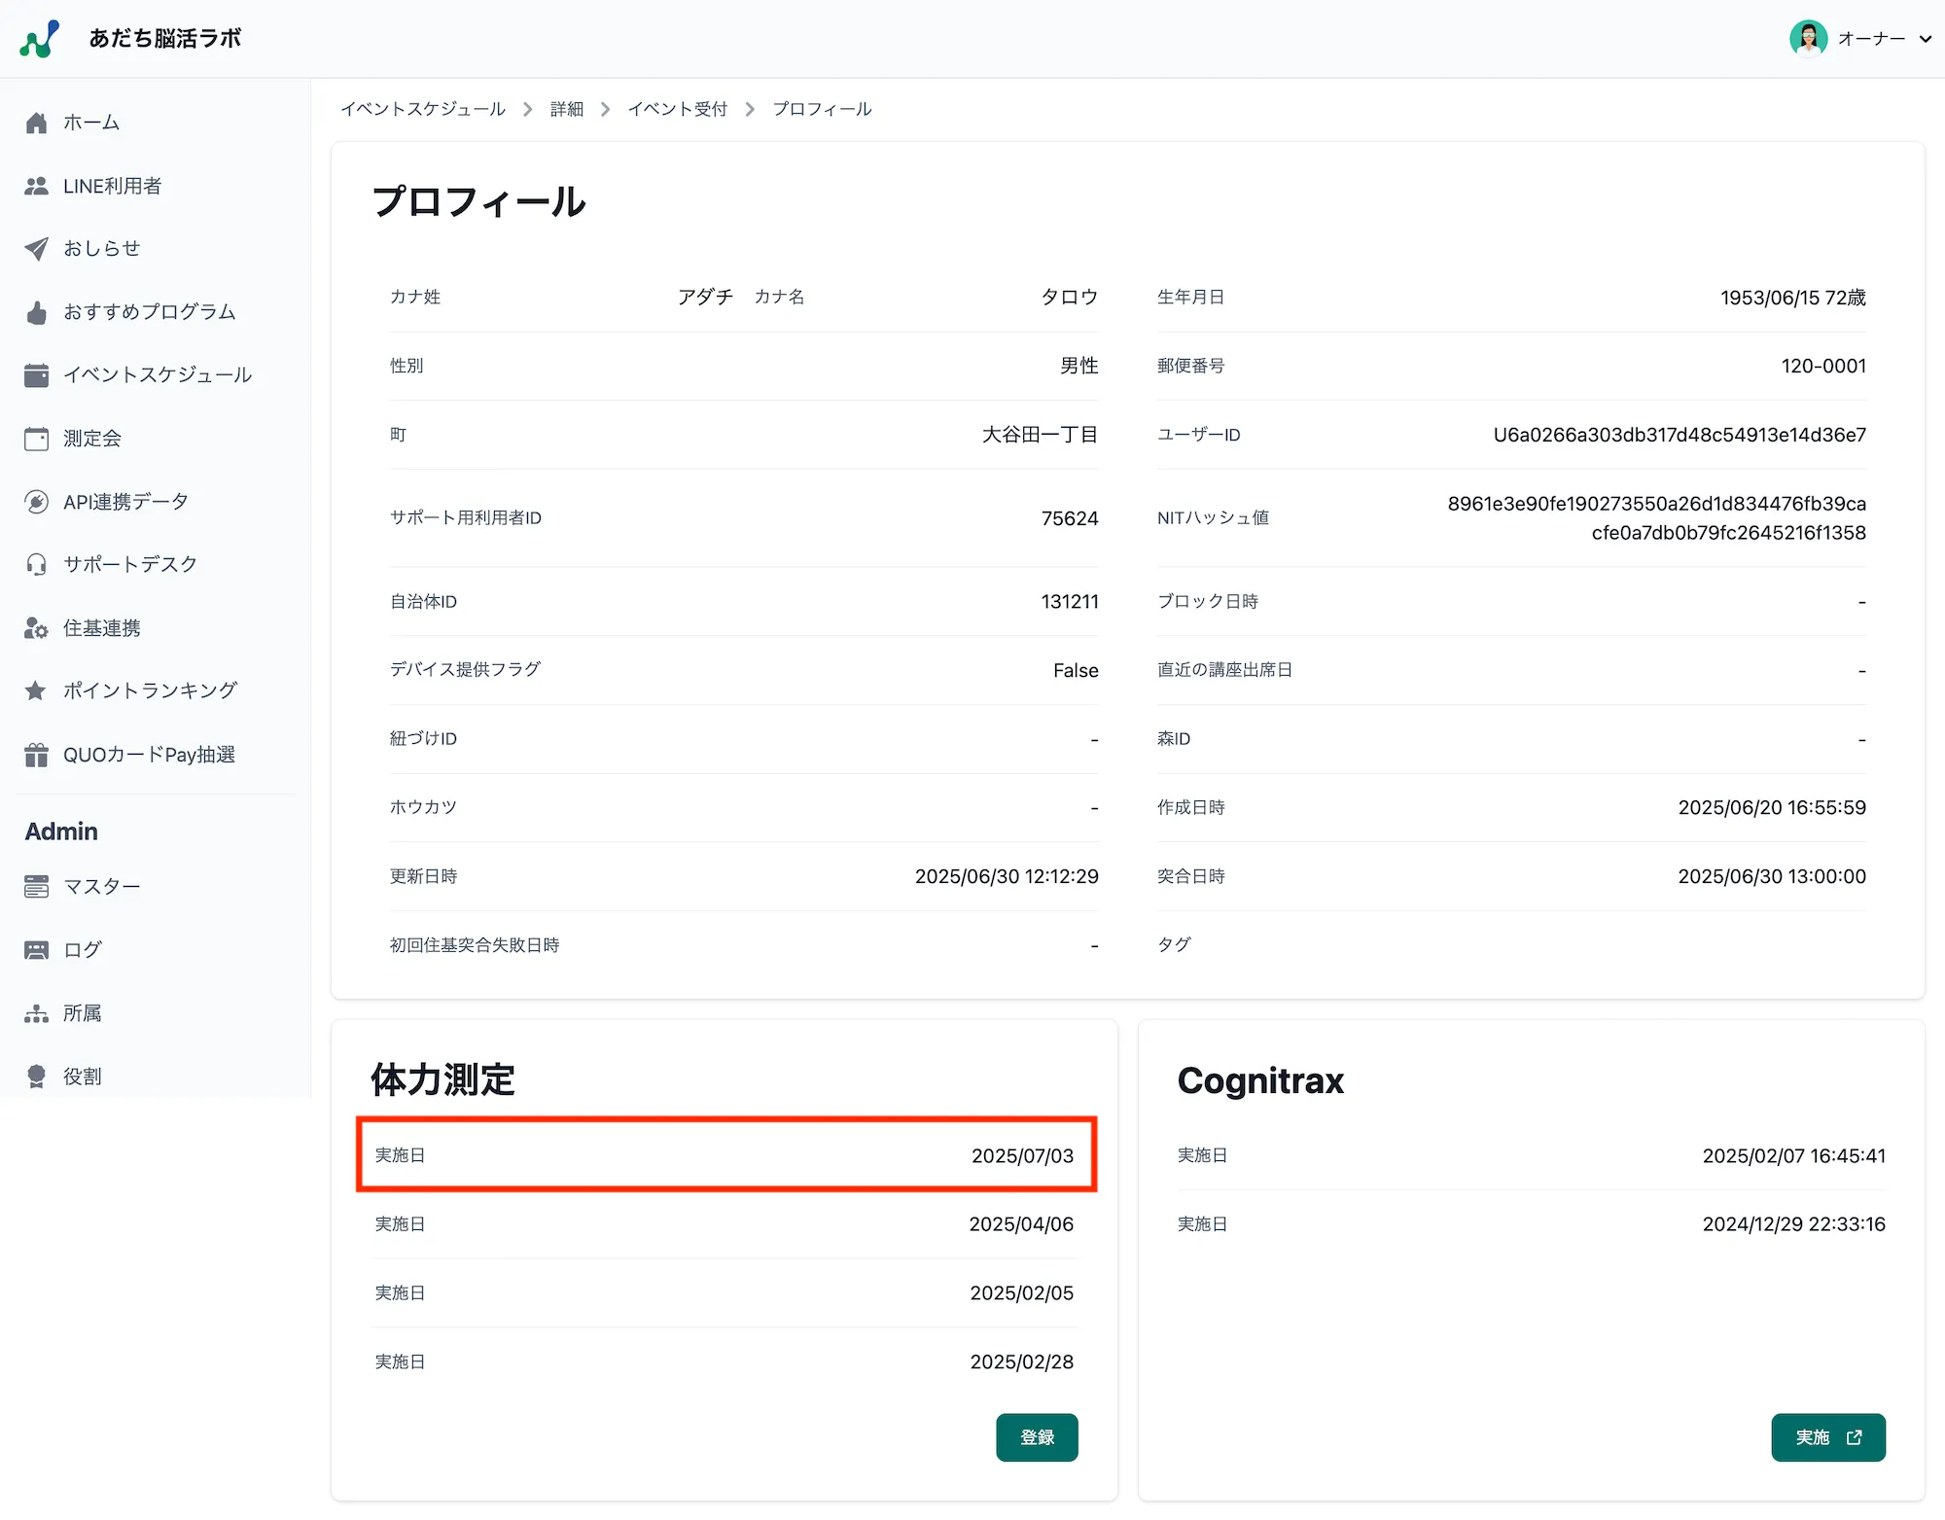Select the LINE利用者 people icon
Viewport: 1945px width, 1520px height.
click(x=37, y=186)
